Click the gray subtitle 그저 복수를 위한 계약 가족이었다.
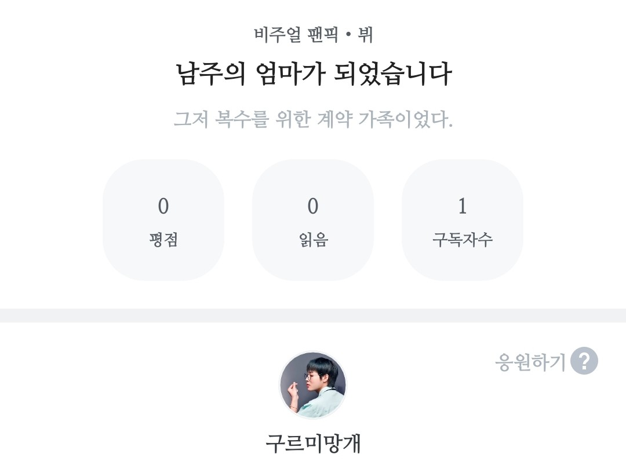Screen dimensions: 626x469 pyautogui.click(x=313, y=120)
